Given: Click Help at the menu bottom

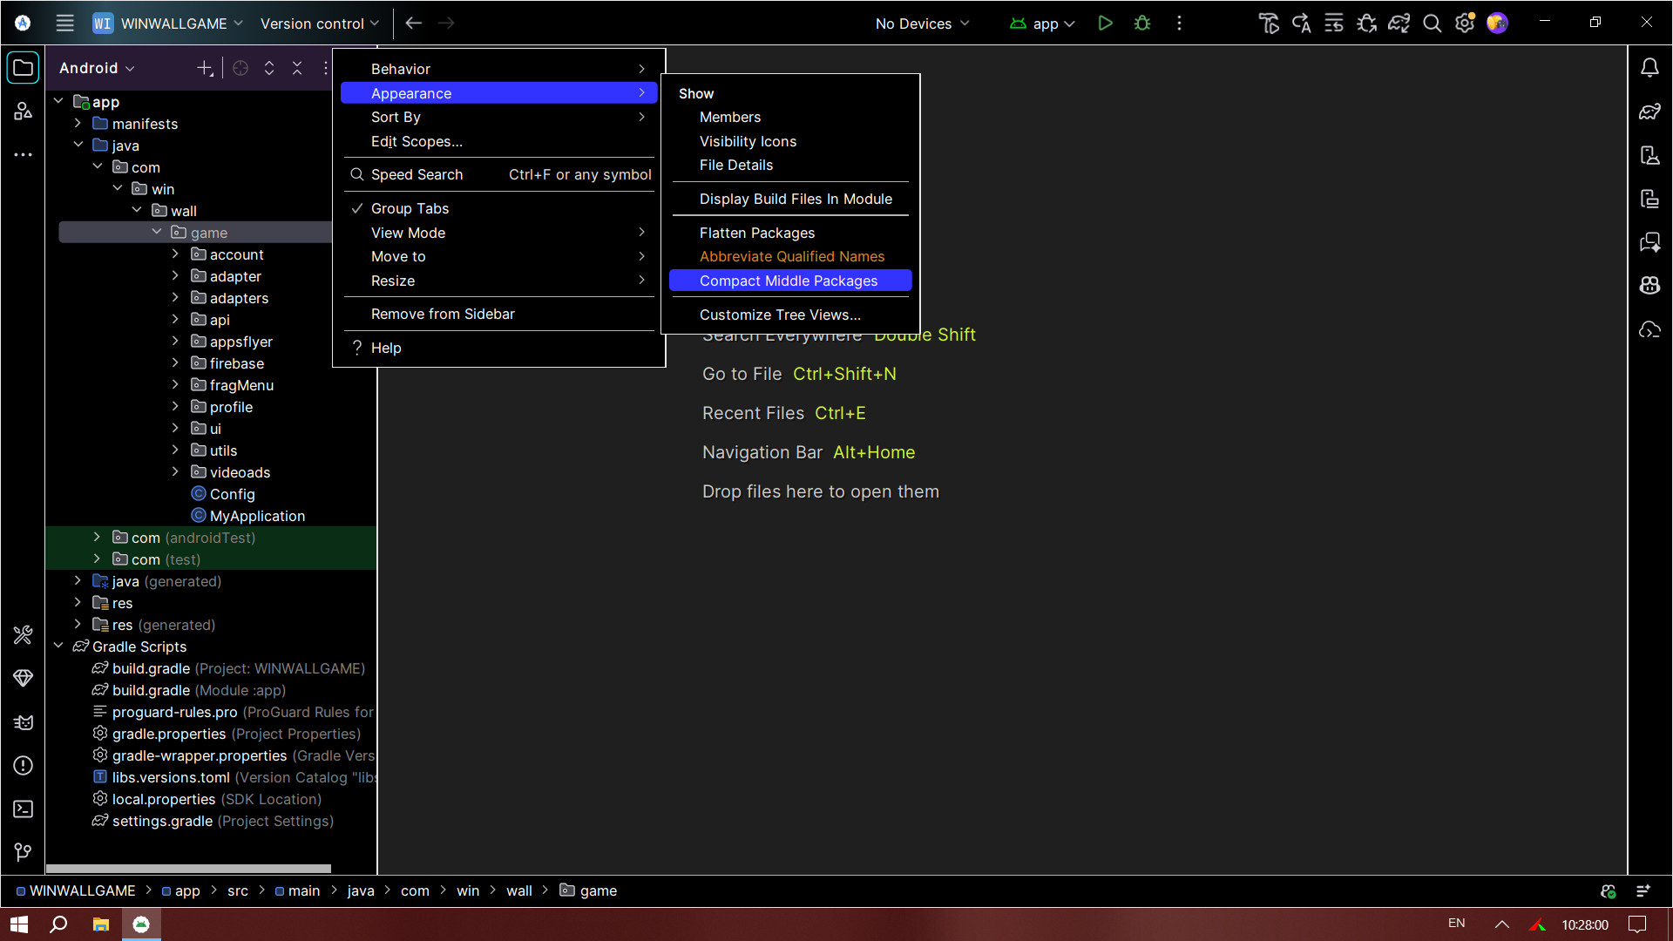Looking at the screenshot, I should 386,348.
